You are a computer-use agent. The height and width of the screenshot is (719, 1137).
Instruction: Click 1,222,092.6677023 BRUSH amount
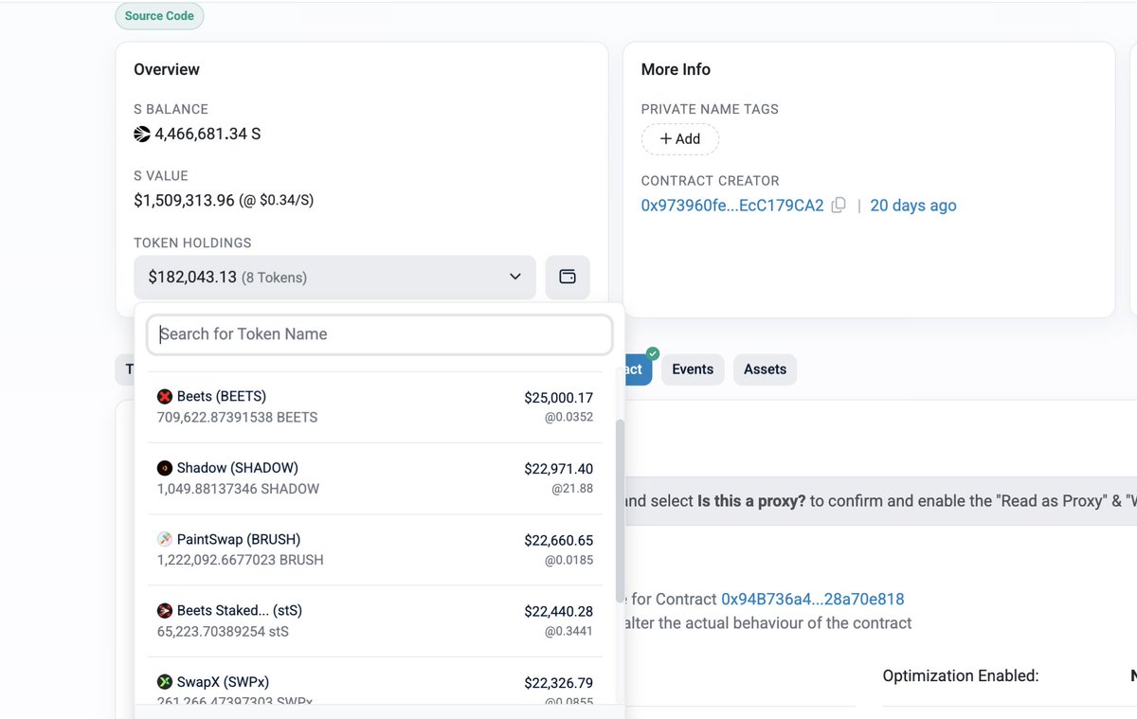click(x=241, y=560)
